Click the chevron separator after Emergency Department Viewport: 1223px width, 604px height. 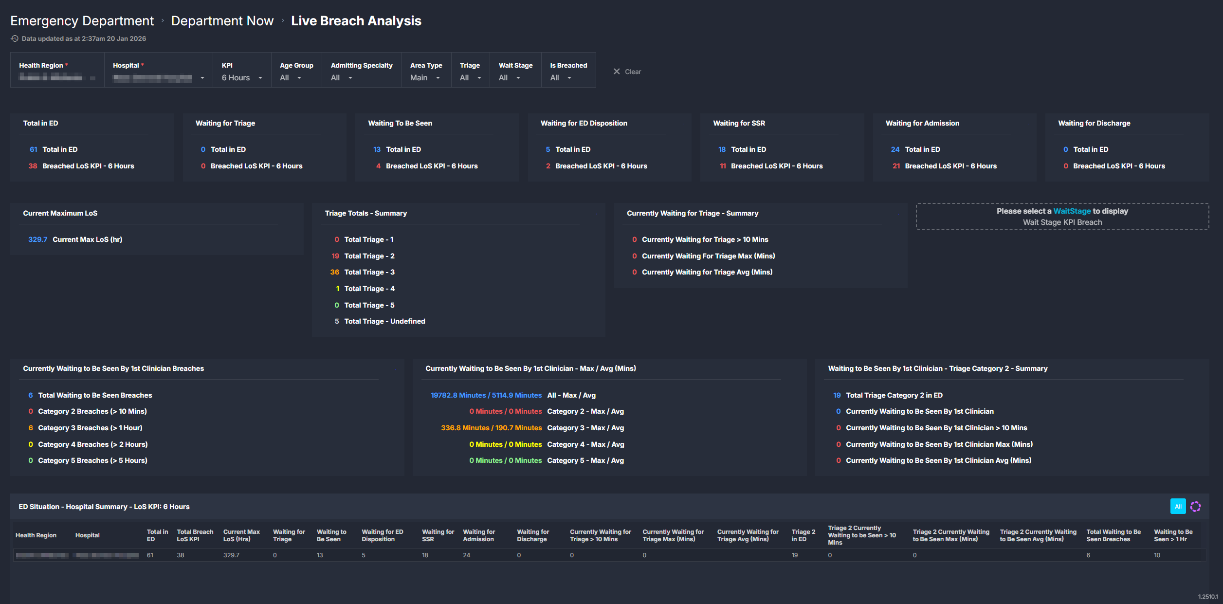pyautogui.click(x=163, y=21)
